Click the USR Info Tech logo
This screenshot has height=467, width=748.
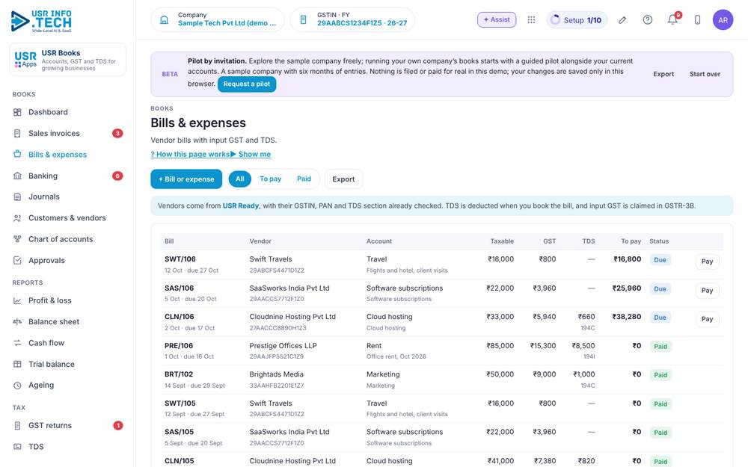click(41, 21)
